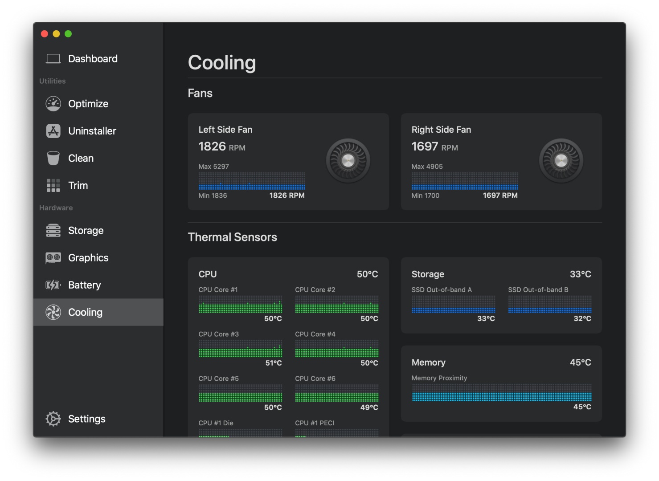
Task: Select the Graphics card icon
Action: click(x=53, y=258)
